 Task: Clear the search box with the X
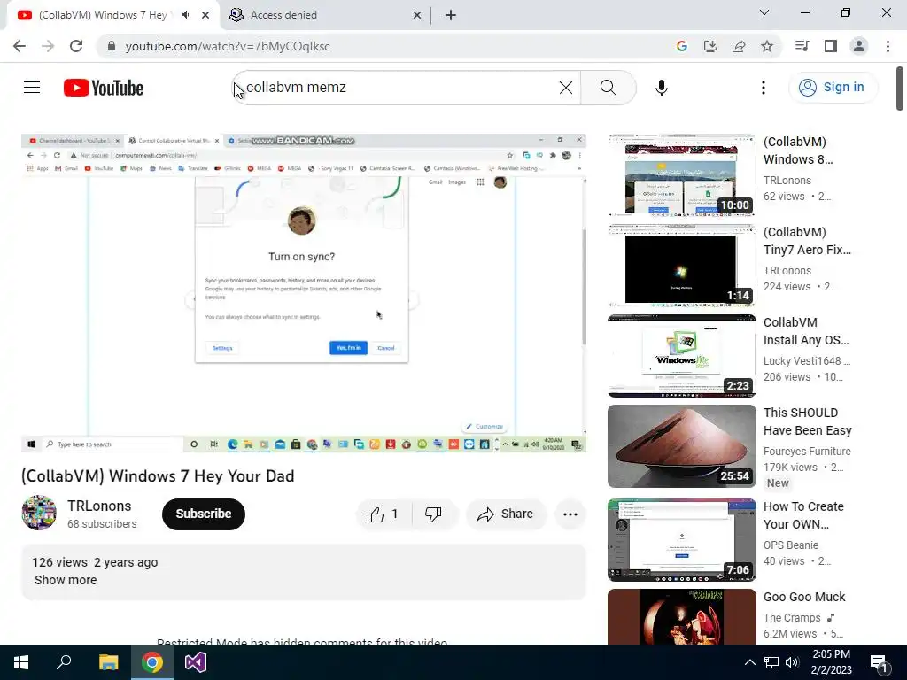tap(566, 88)
